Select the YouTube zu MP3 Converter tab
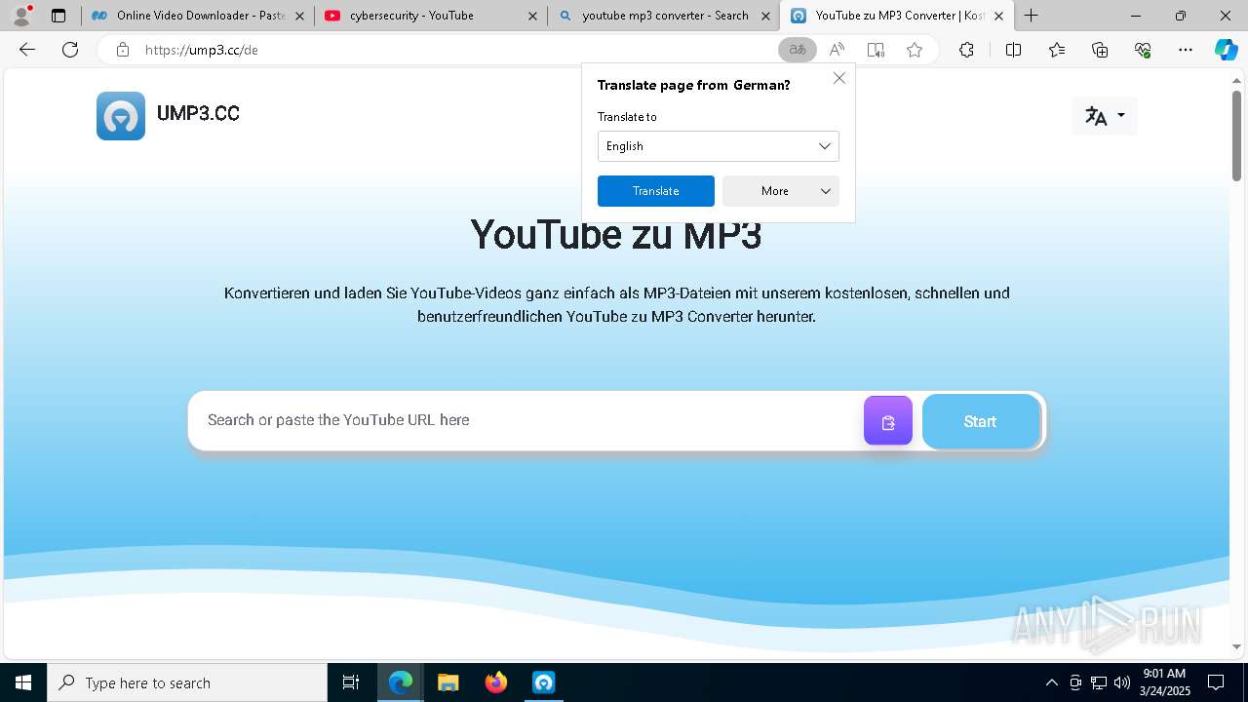 pos(897,16)
